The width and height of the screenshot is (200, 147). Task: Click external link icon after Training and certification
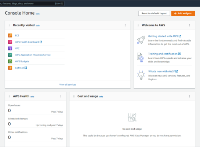pos(179,54)
